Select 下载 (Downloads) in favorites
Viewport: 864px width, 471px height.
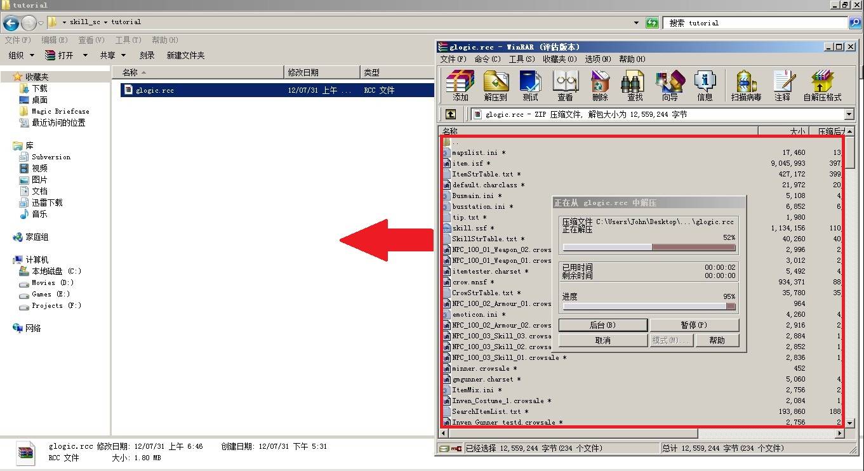pyautogui.click(x=39, y=88)
